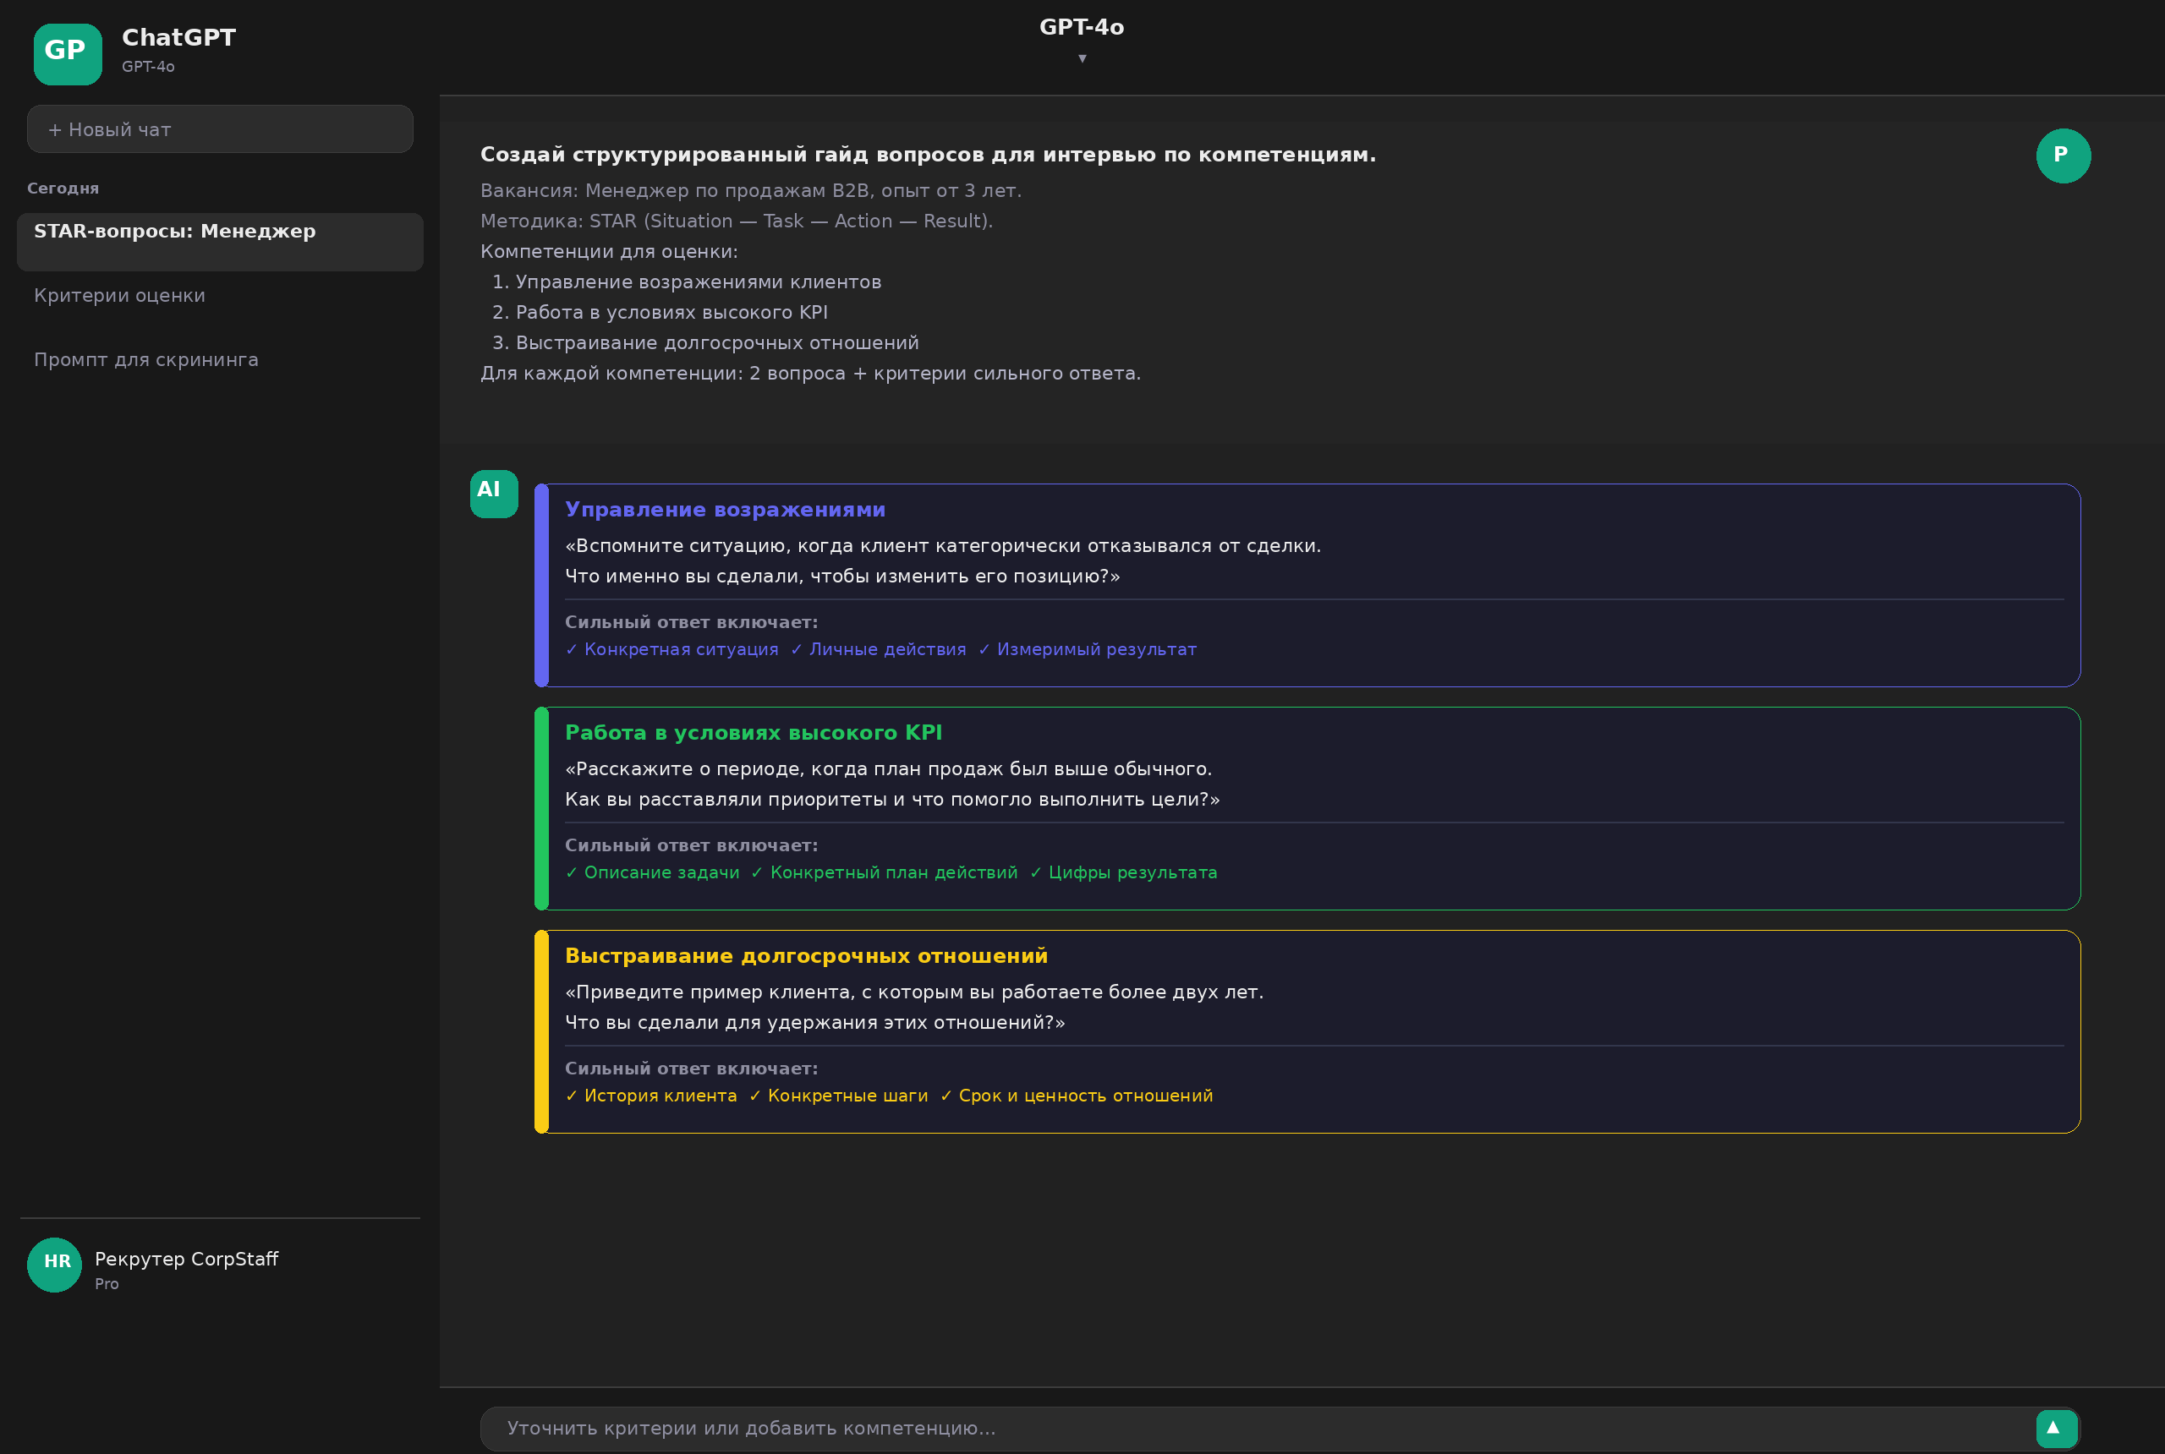The image size is (2165, 1454).
Task: Click the Цифры результата checkmark item
Action: click(1123, 872)
